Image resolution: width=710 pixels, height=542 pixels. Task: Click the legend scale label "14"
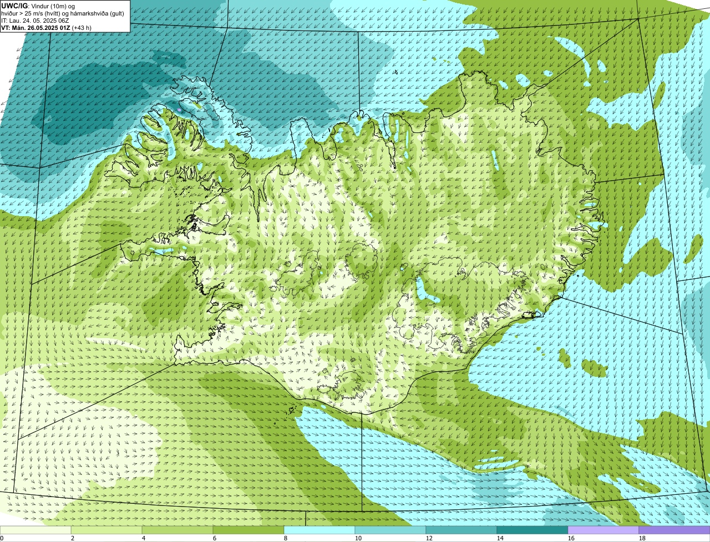click(x=500, y=538)
